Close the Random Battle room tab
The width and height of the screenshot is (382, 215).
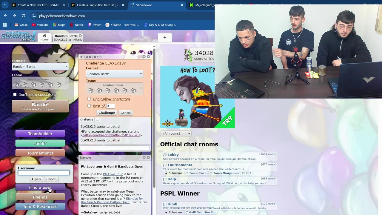[x=80, y=36]
